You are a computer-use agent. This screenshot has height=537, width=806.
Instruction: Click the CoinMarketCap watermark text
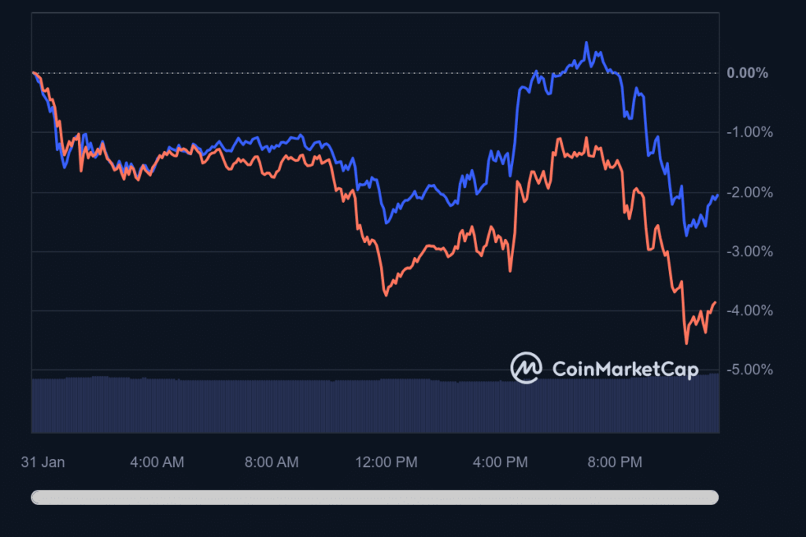tap(625, 369)
